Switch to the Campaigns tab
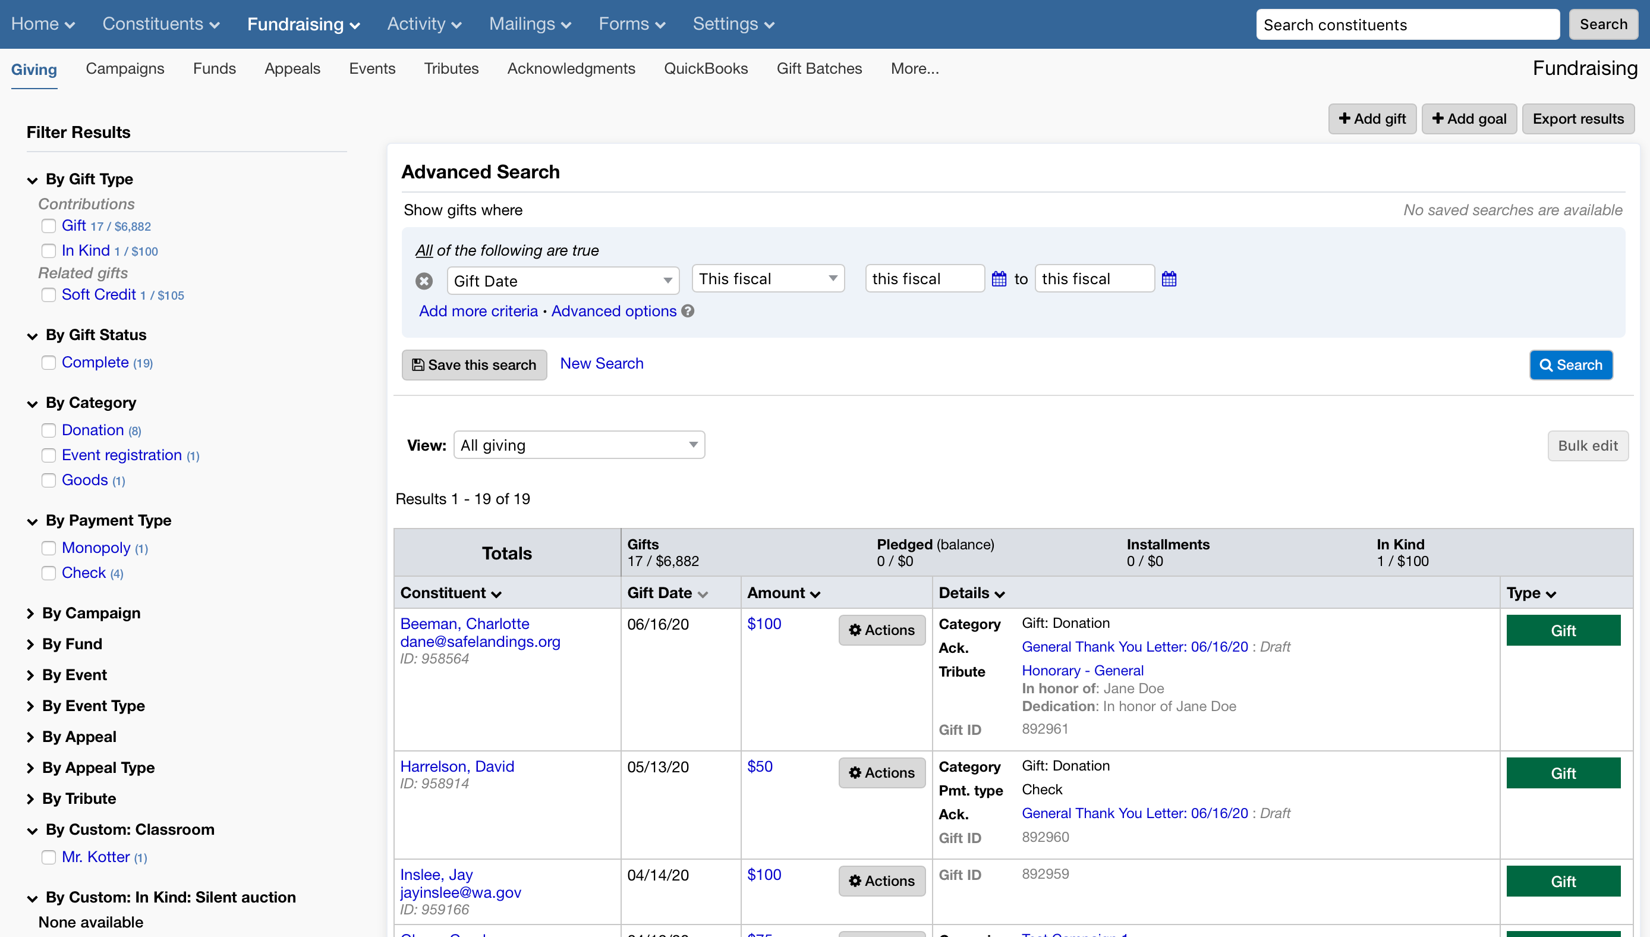 click(x=125, y=69)
